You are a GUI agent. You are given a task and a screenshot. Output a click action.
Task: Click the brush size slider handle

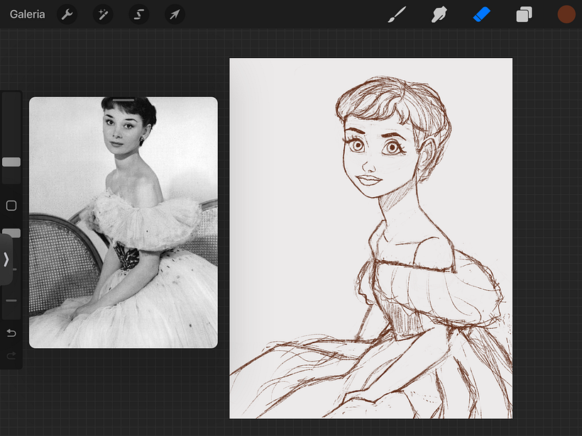(x=11, y=162)
